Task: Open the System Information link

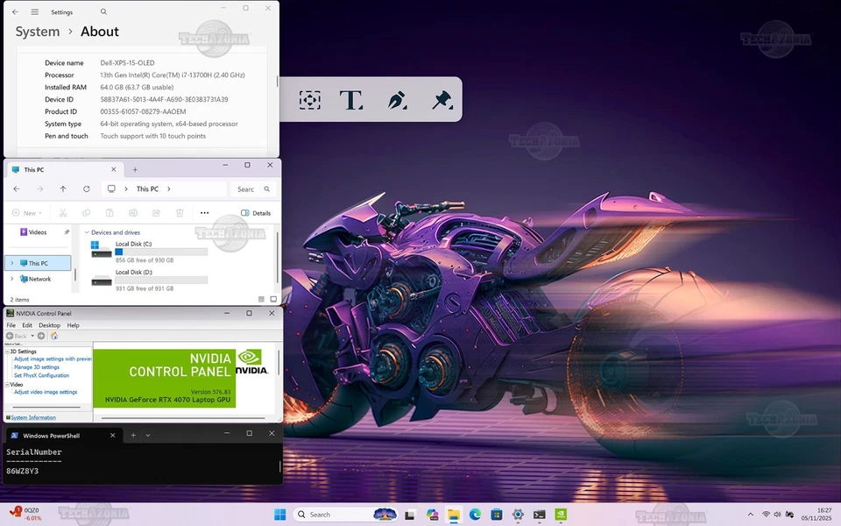Action: point(32,417)
